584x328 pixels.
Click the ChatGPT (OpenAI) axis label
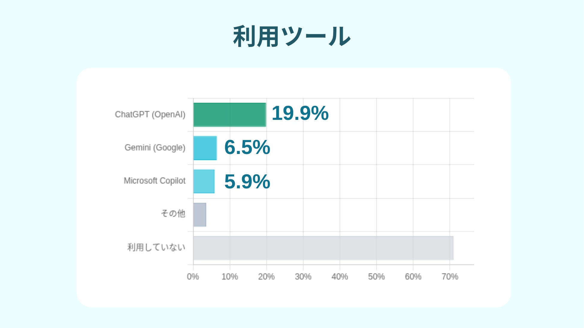[150, 115]
